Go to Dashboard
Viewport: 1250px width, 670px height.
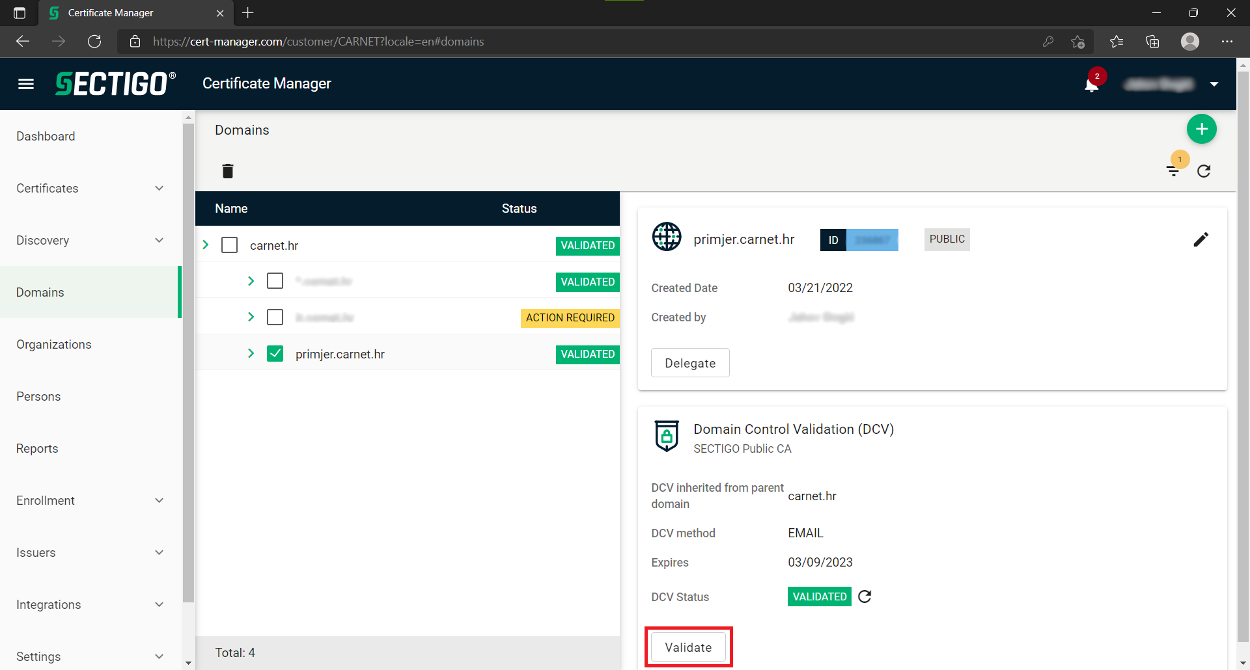pos(46,136)
